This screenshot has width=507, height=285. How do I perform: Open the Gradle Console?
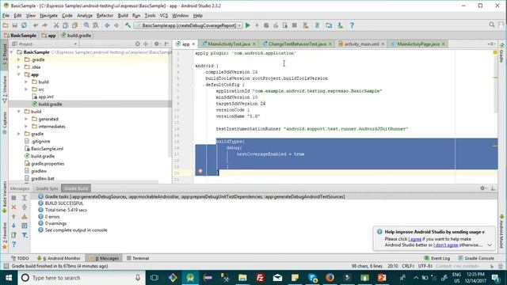[476, 258]
